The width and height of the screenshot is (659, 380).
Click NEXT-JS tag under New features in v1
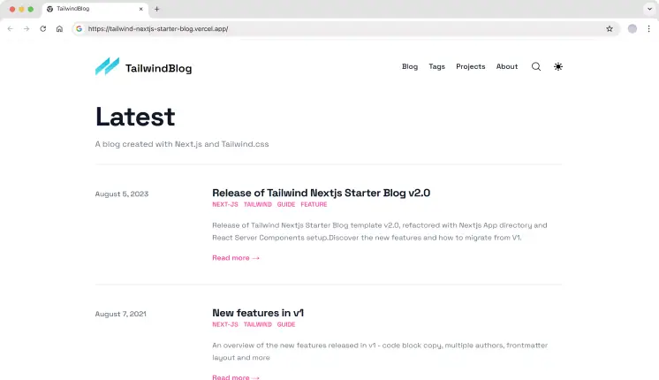click(x=225, y=324)
